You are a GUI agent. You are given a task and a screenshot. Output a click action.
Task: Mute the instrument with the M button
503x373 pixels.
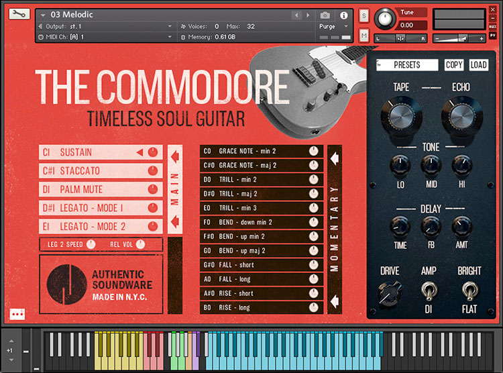point(364,36)
